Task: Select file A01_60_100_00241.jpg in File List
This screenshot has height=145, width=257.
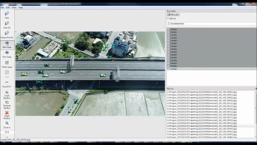Action: tap(202, 115)
